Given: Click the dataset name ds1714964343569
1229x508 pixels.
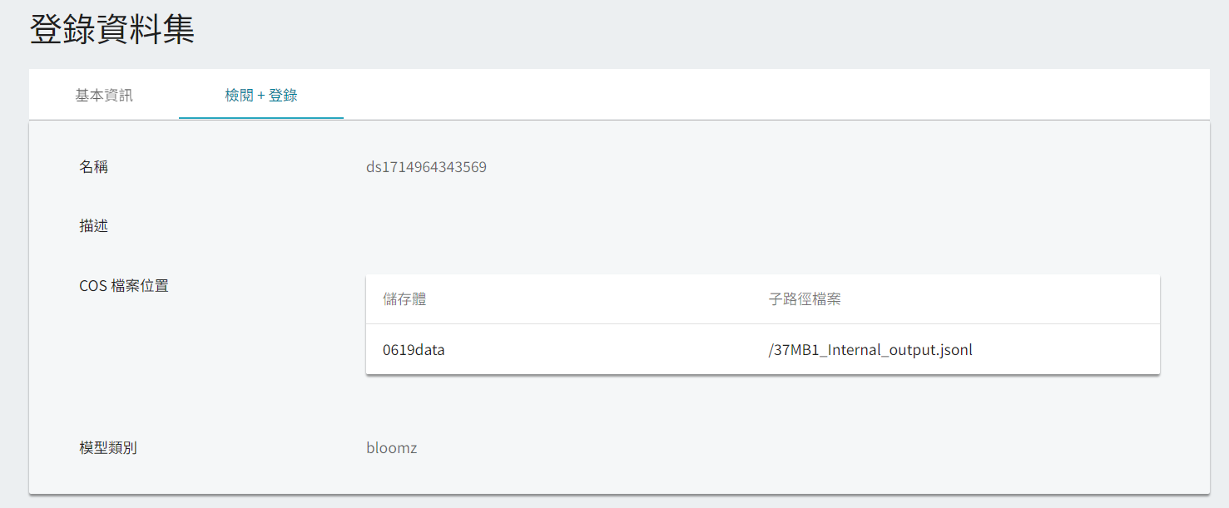Looking at the screenshot, I should (426, 167).
